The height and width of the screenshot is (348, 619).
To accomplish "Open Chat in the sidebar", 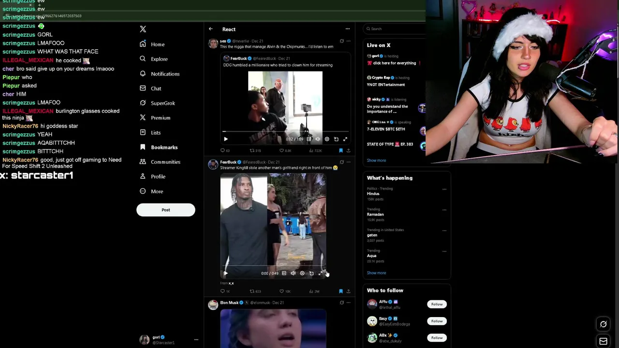I will coord(150,88).
